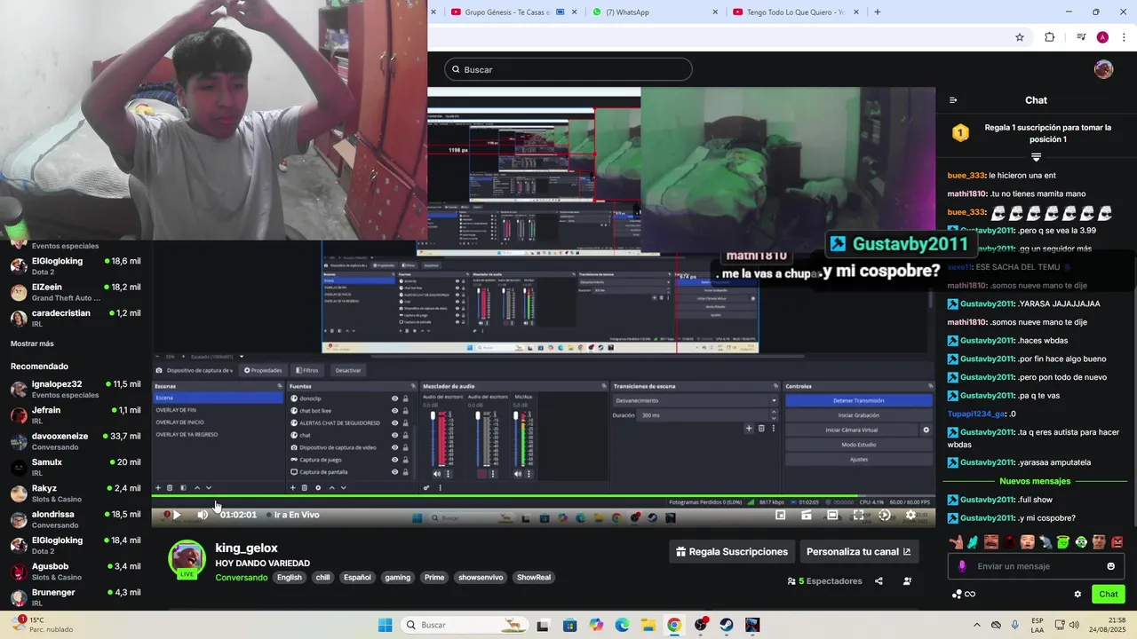Click the gear next to Iniciar Cámara Virtual
This screenshot has height=639, width=1137.
pos(926,430)
